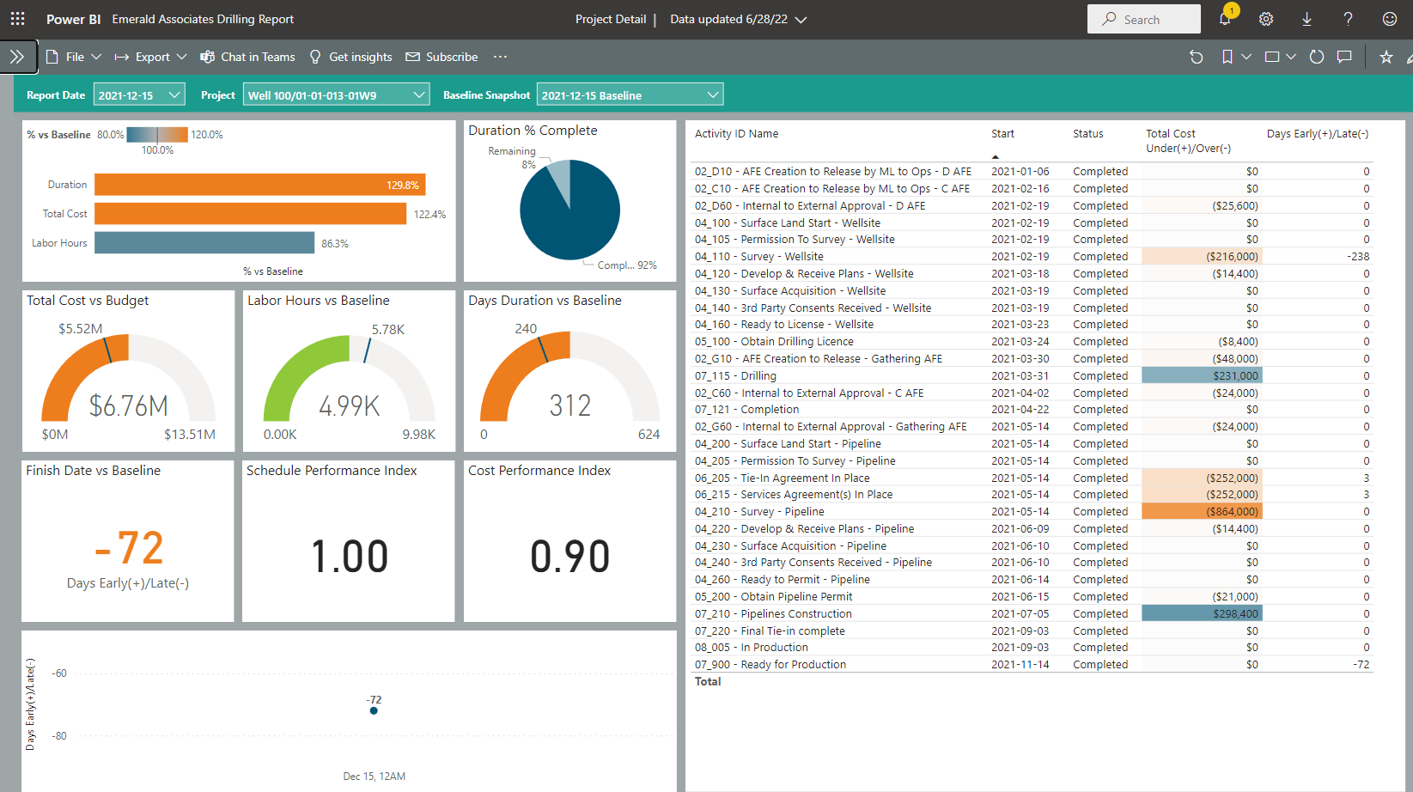This screenshot has height=792, width=1413.
Task: Open the Export menu
Action: coord(151,57)
